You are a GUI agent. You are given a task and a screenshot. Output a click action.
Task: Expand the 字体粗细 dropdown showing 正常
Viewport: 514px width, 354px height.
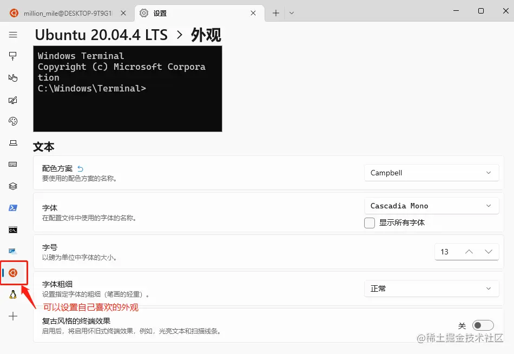click(431, 289)
